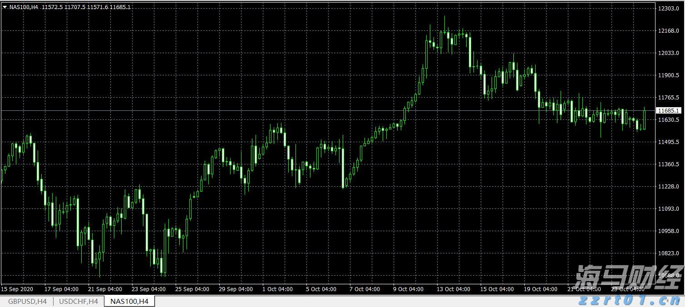685x307 pixels.
Task: Click the 19 Oct 04:00 time label
Action: click(x=540, y=289)
